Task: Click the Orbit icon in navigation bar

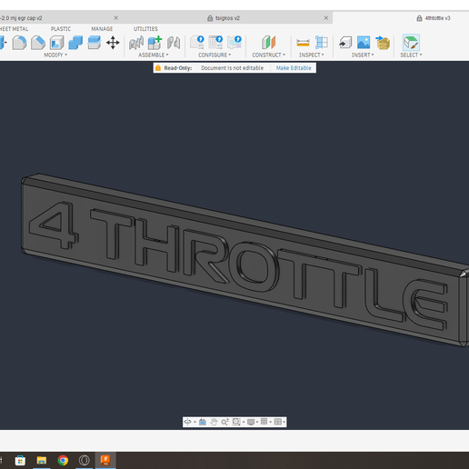Action: click(187, 422)
